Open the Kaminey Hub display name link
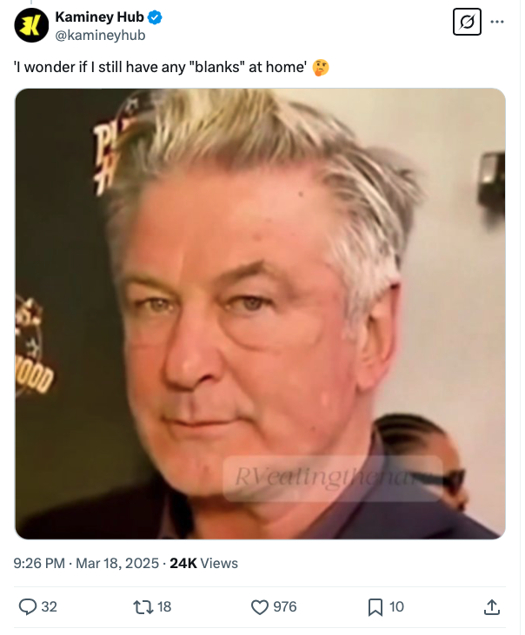This screenshot has width=525, height=635. (99, 17)
